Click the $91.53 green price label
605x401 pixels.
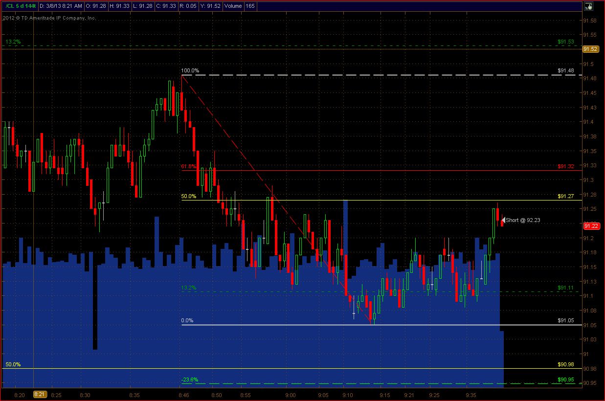(x=566, y=42)
